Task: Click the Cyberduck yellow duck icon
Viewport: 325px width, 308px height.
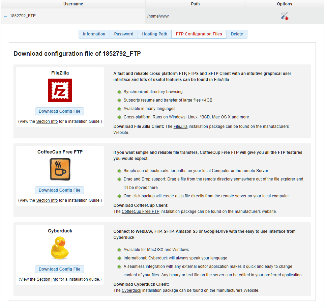Action: click(60, 248)
